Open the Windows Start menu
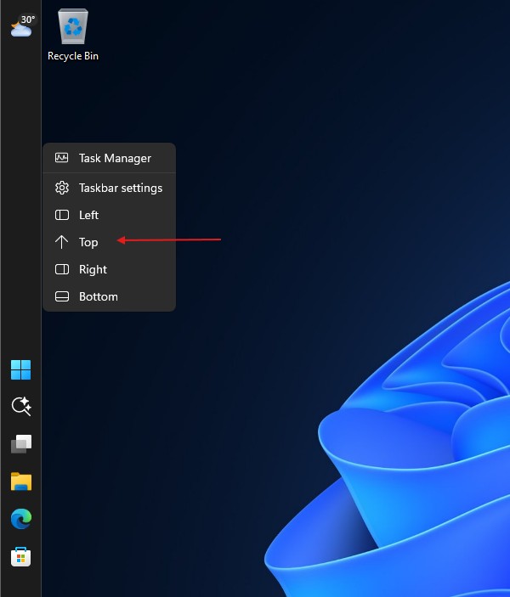This screenshot has height=597, width=510. coord(20,369)
